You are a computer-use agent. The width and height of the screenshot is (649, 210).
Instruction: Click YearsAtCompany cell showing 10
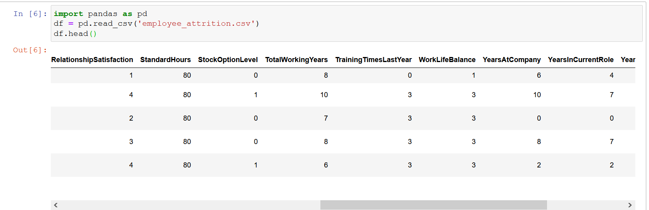(x=537, y=95)
